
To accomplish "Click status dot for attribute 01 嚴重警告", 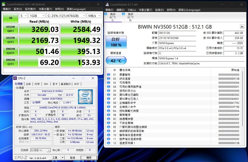I will point(108,75).
